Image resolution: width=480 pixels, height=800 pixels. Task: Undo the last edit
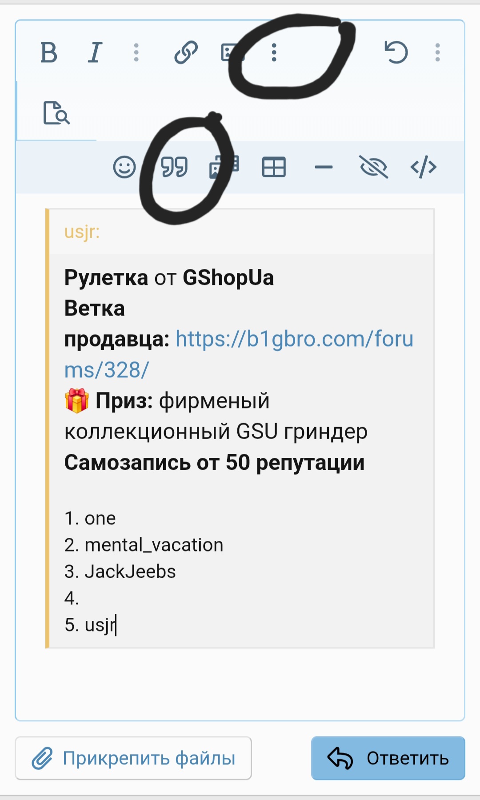396,52
